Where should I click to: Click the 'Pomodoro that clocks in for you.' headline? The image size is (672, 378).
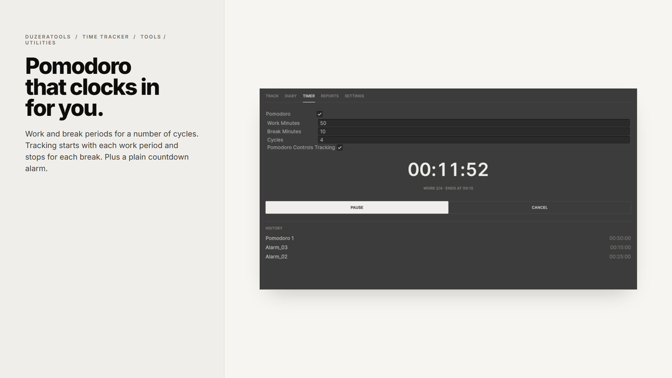tap(92, 87)
